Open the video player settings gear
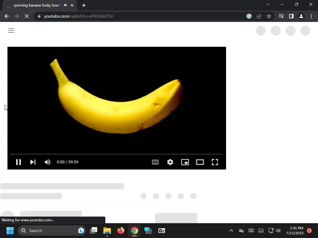Screen dimensions: 318x238 point(170,162)
